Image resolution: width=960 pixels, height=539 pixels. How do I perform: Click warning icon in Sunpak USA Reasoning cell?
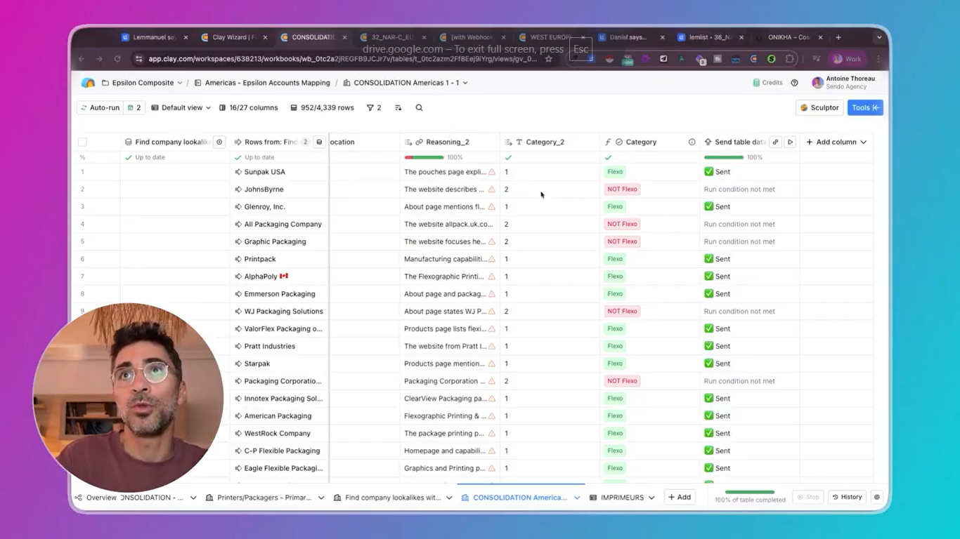pos(492,172)
